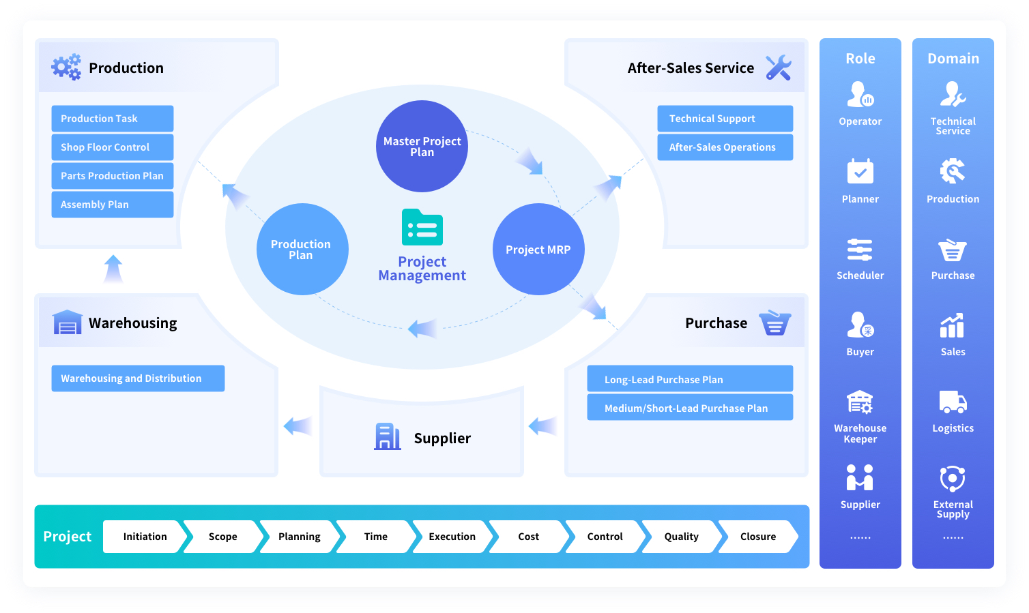Screen dimensions: 1029x613
Task: Click the Operator role icon
Action: (860, 95)
